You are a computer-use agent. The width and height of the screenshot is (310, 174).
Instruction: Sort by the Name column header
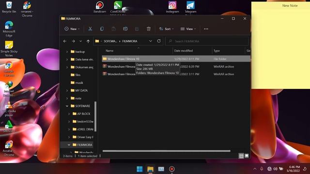coord(109,51)
